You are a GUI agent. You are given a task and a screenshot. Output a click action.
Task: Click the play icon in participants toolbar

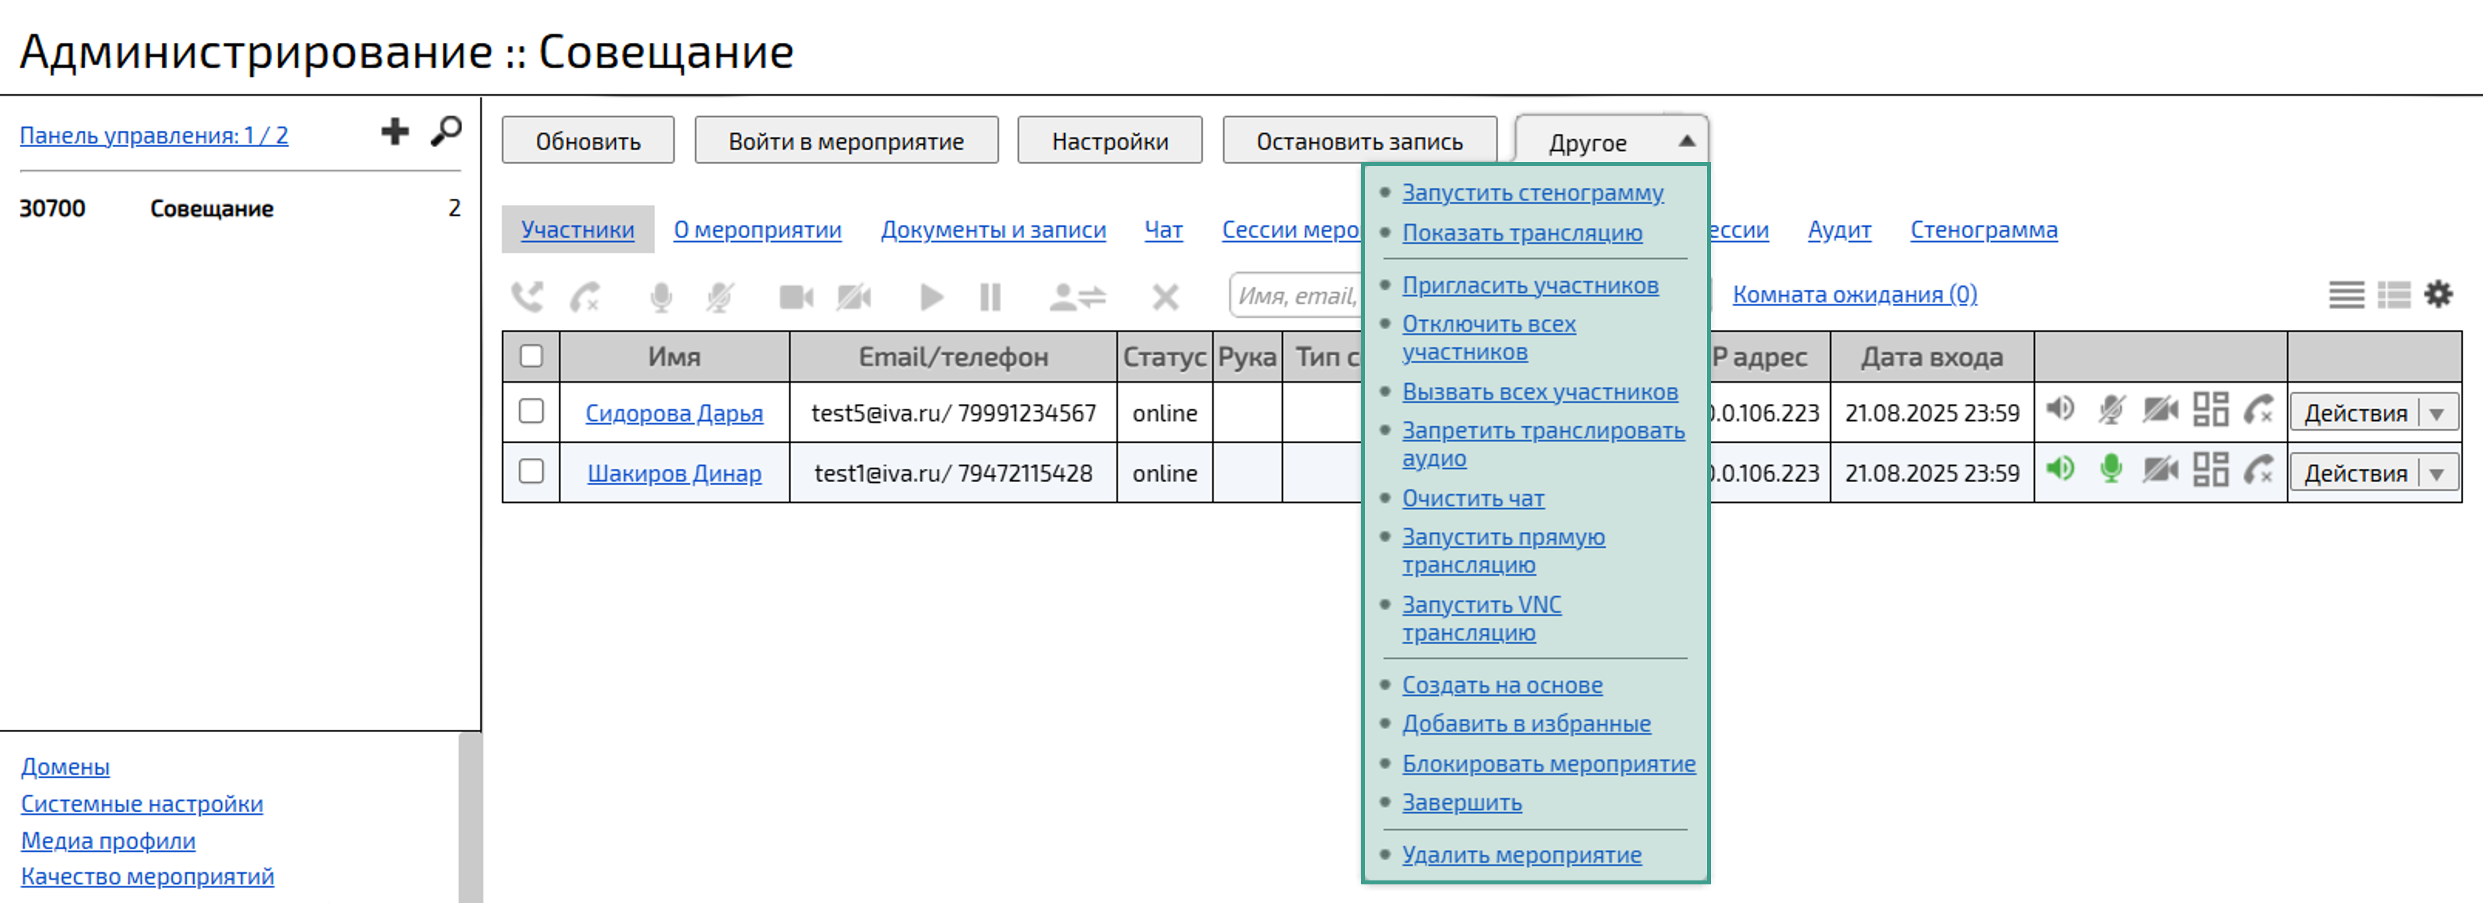(931, 297)
